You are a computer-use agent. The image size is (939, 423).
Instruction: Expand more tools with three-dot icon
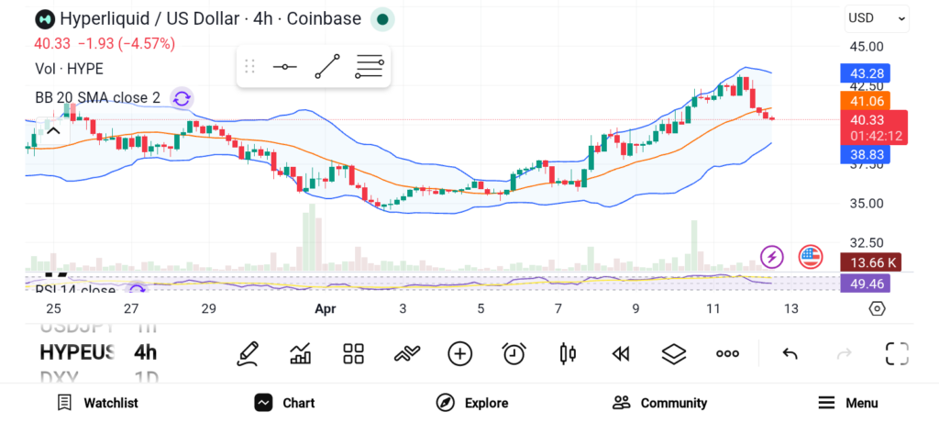pyautogui.click(x=728, y=353)
